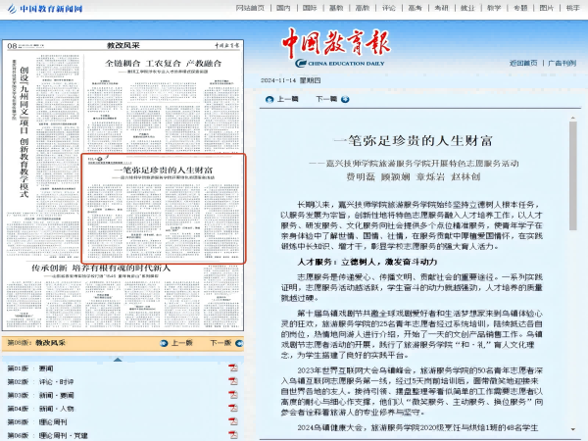Go to previous page via 上一版
Screen dimensions: 588x441
click(182, 343)
